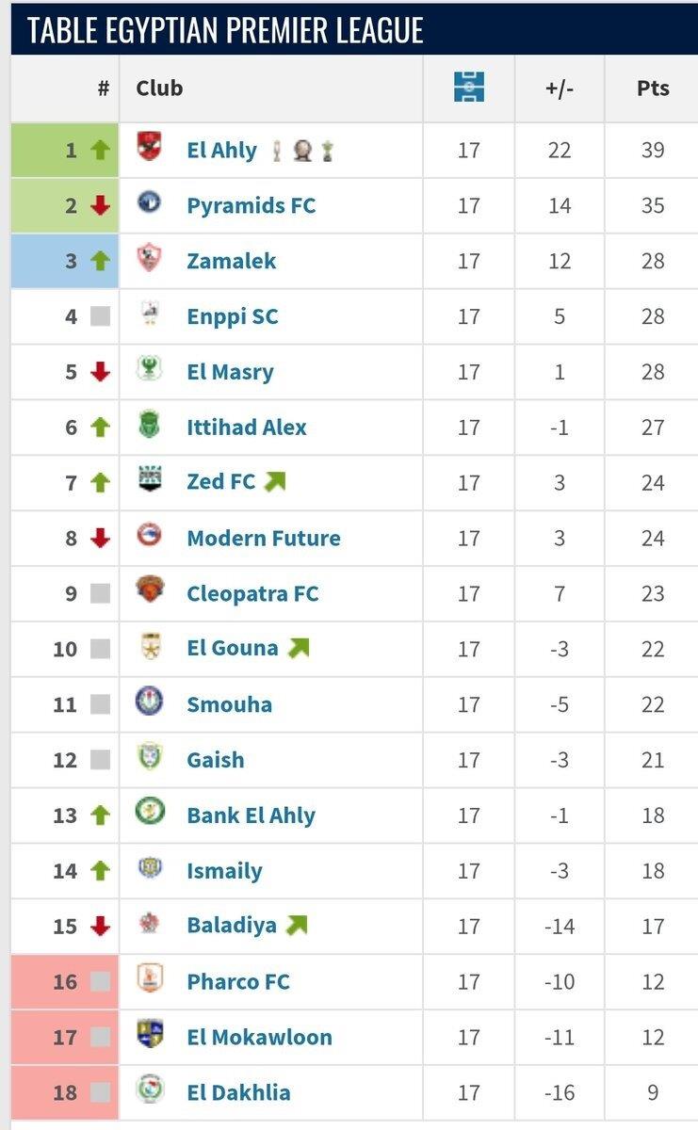Click the Zamalek club crest icon
The height and width of the screenshot is (1130, 698).
150,258
